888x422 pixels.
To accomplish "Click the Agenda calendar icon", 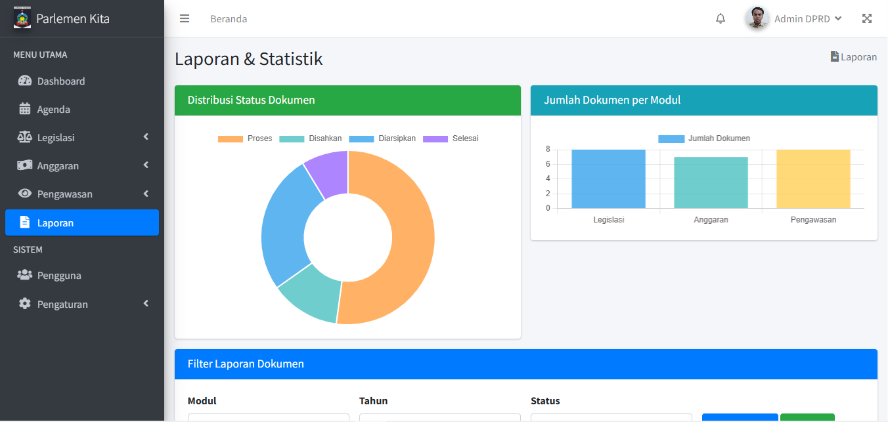I will pyautogui.click(x=25, y=109).
